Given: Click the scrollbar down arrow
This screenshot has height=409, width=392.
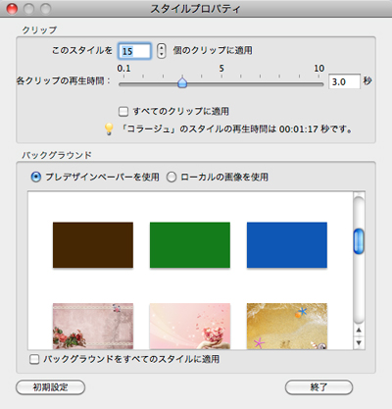Looking at the screenshot, I should pos(359,342).
